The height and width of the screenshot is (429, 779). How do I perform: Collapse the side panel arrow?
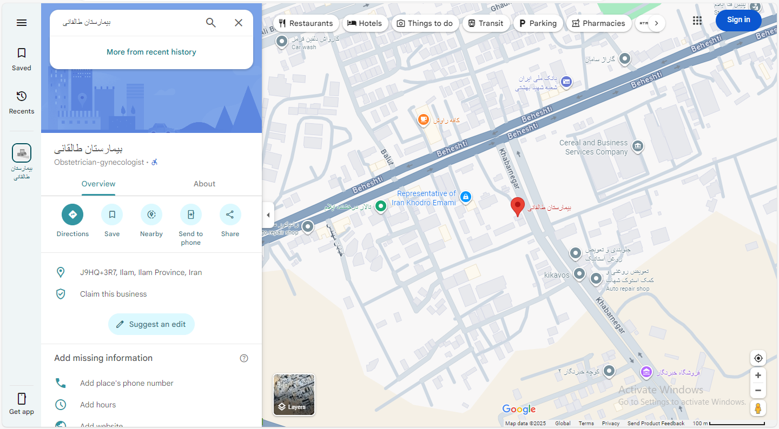click(x=268, y=215)
